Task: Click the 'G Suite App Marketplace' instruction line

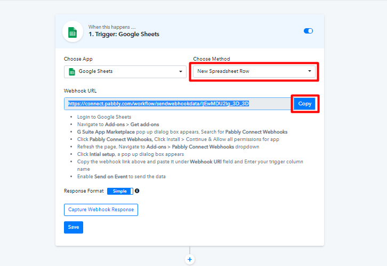Action: (182, 132)
